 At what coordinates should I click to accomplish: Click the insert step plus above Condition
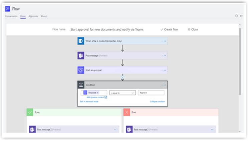coord(122,78)
